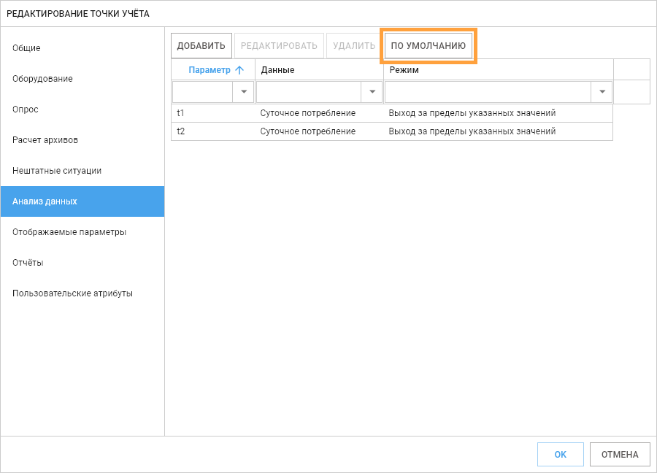Select the t2 parameter row
This screenshot has height=473, width=657.
(392, 131)
